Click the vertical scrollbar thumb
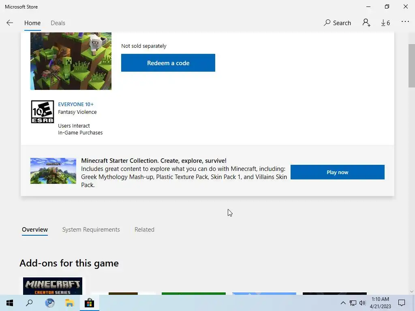 point(411,66)
